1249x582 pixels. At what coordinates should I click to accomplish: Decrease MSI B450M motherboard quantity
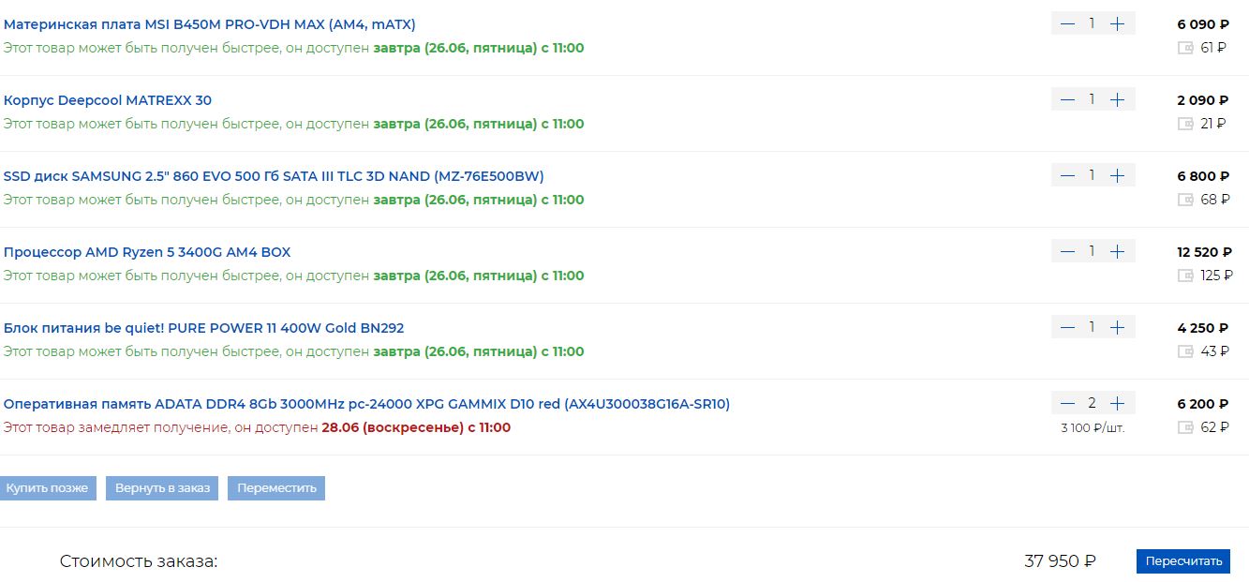click(1067, 23)
